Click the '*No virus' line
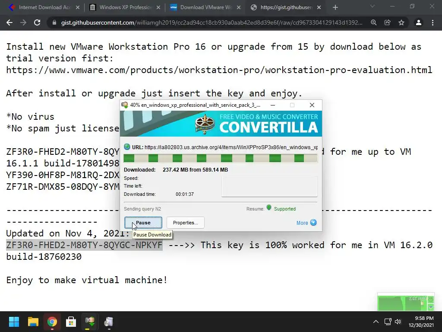 tap(30, 117)
